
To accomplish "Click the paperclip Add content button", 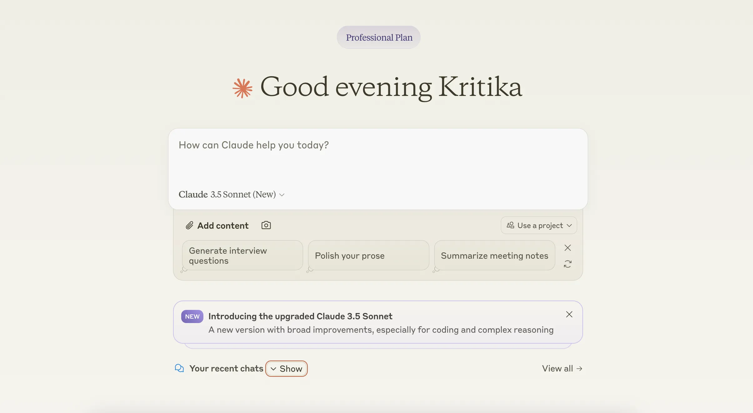I will [217, 226].
